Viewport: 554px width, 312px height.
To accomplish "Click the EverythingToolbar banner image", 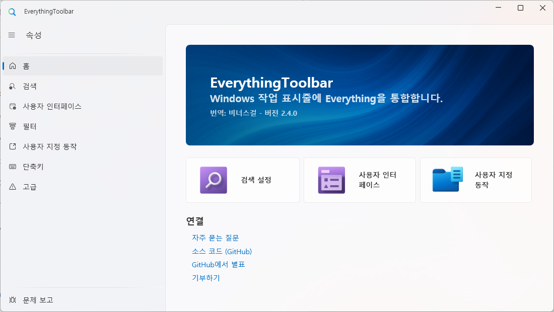I will point(360,95).
